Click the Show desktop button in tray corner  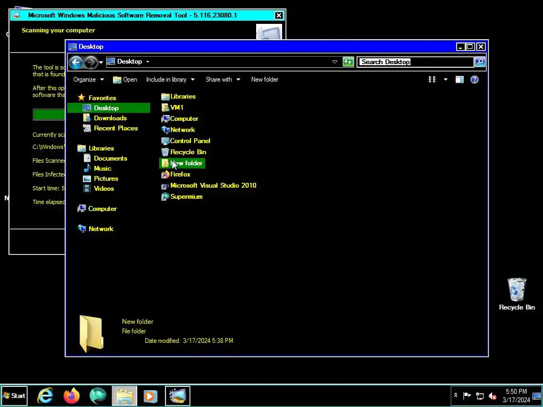point(537,395)
